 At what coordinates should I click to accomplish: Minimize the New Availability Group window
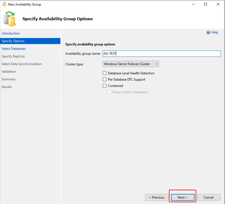pyautogui.click(x=193, y=4)
